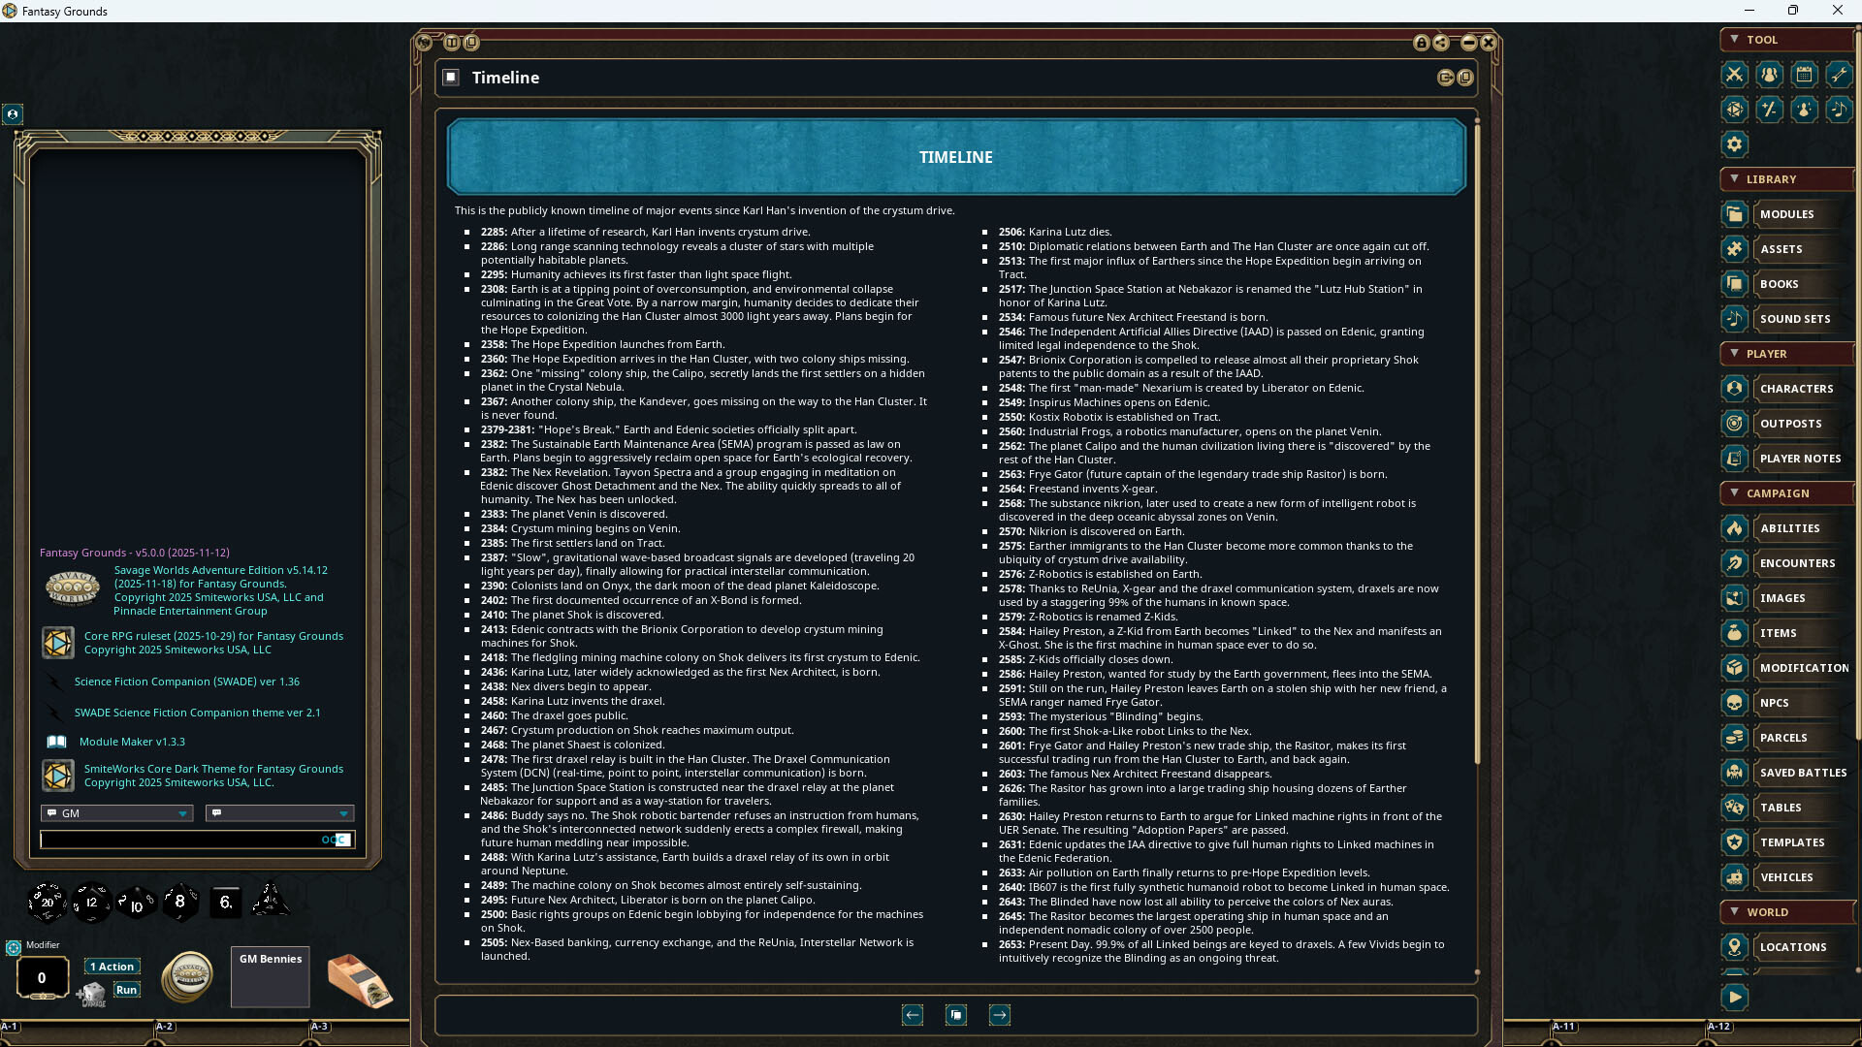Open the gear settings icon in Tool panel

pyautogui.click(x=1735, y=144)
